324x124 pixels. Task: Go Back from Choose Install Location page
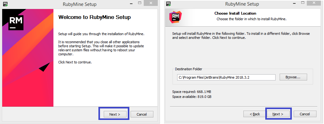[x=255, y=114]
